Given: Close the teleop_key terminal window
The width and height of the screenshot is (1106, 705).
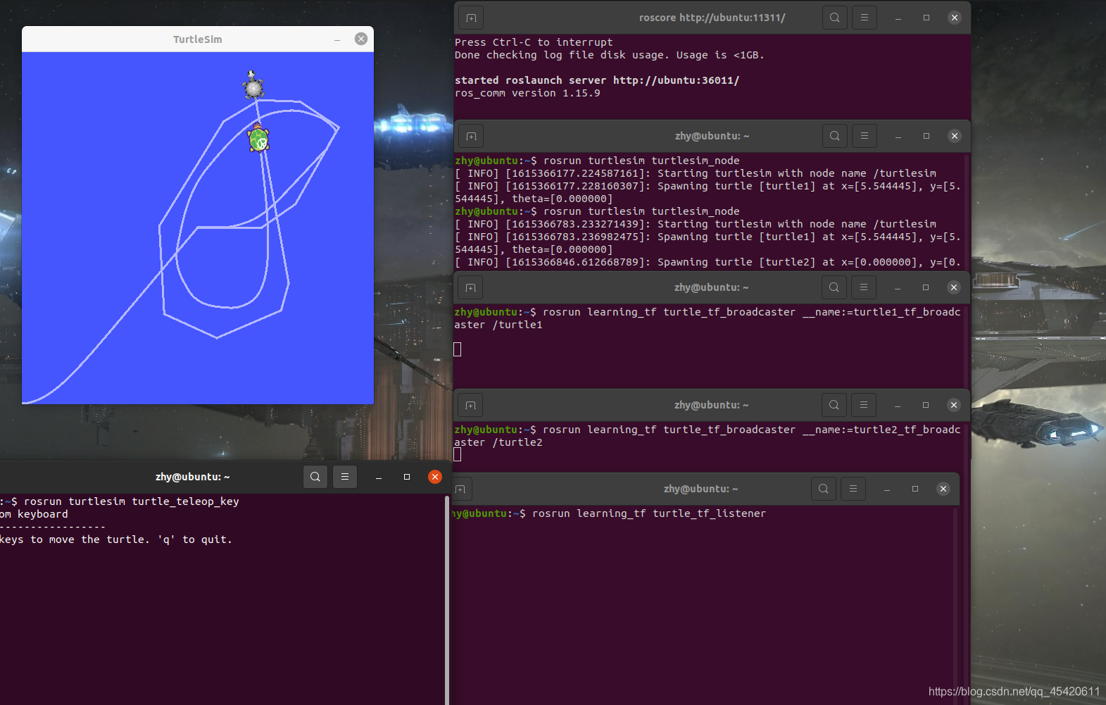Looking at the screenshot, I should (x=435, y=477).
